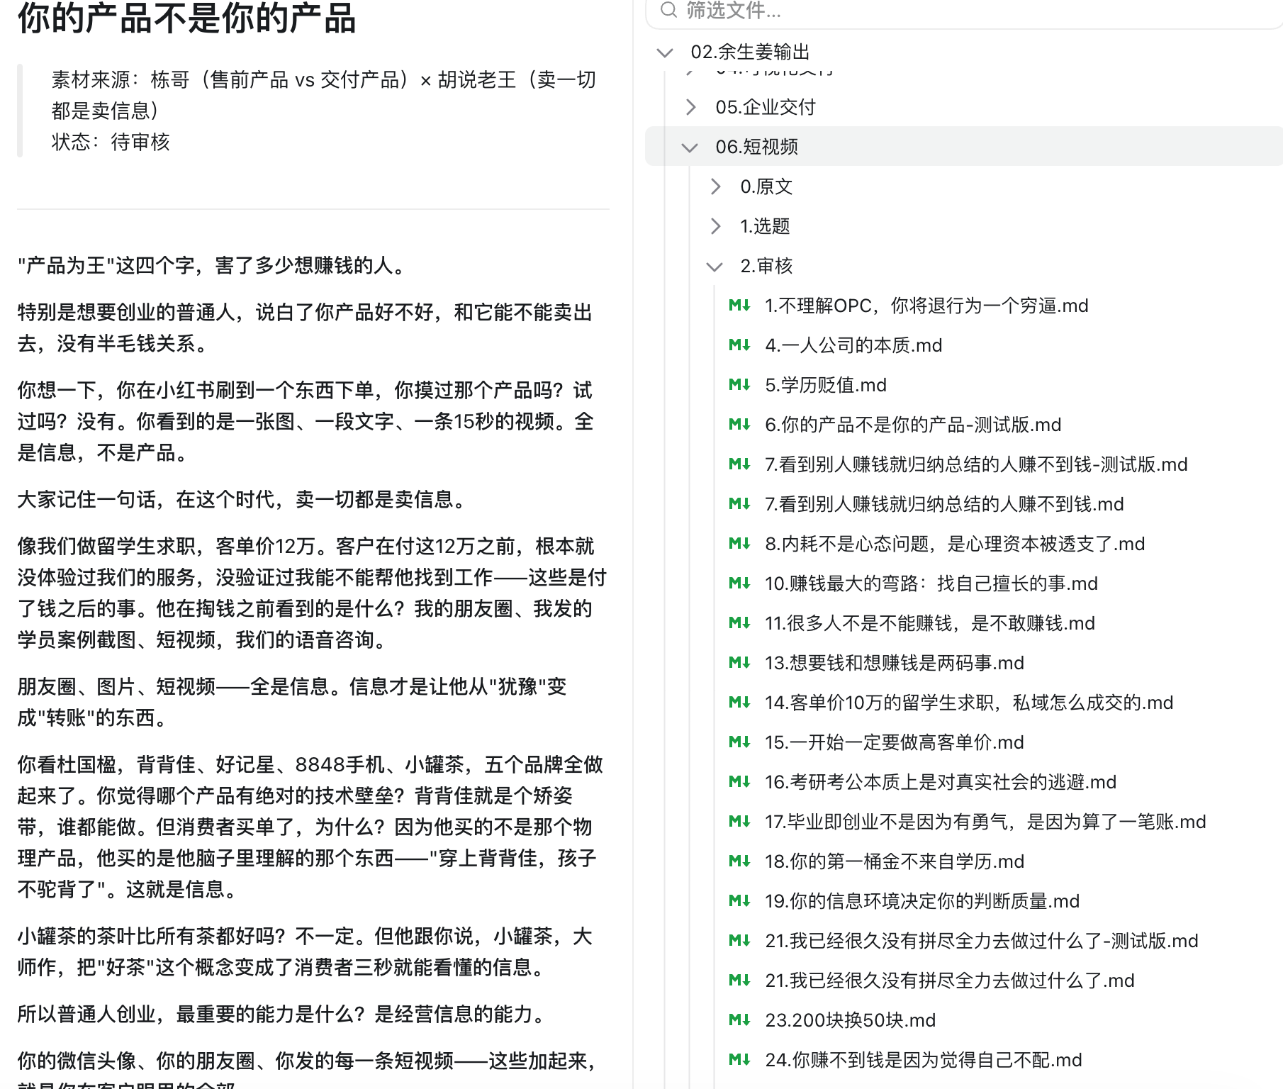Expand the 05.企业交付 folder chevron
Image resolution: width=1283 pixels, height=1089 pixels.
691,107
